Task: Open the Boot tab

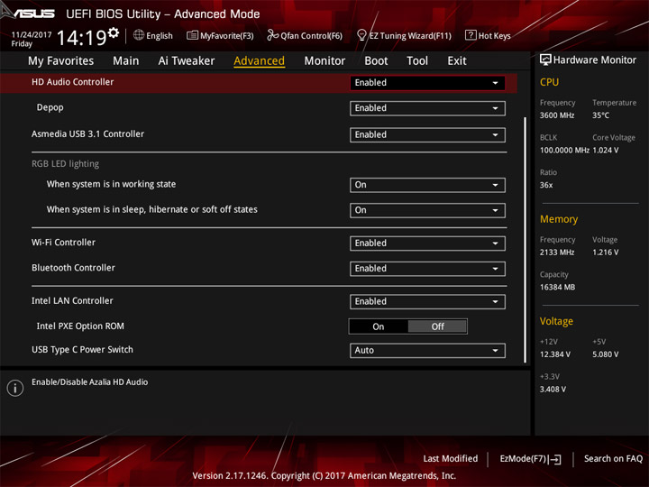Action: (x=376, y=61)
